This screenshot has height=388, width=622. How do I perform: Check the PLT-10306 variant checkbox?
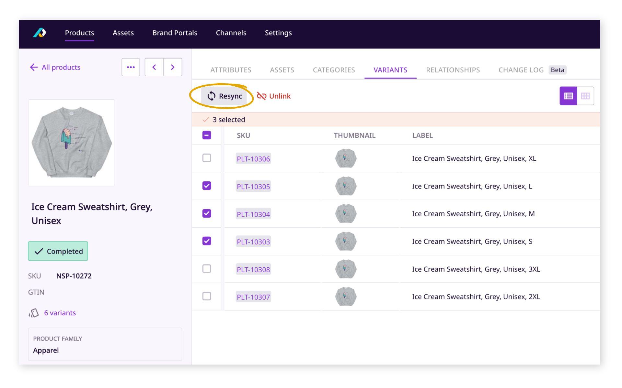click(x=207, y=158)
